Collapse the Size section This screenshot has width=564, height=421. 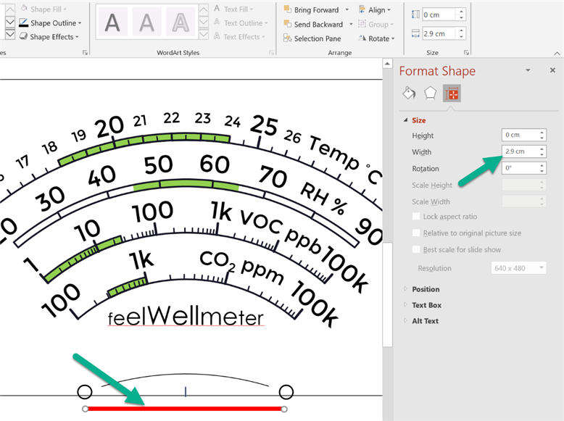coord(406,120)
